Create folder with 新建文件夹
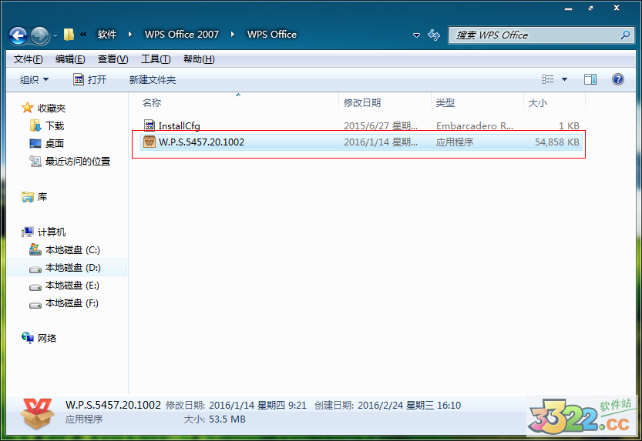This screenshot has width=642, height=441. point(153,79)
